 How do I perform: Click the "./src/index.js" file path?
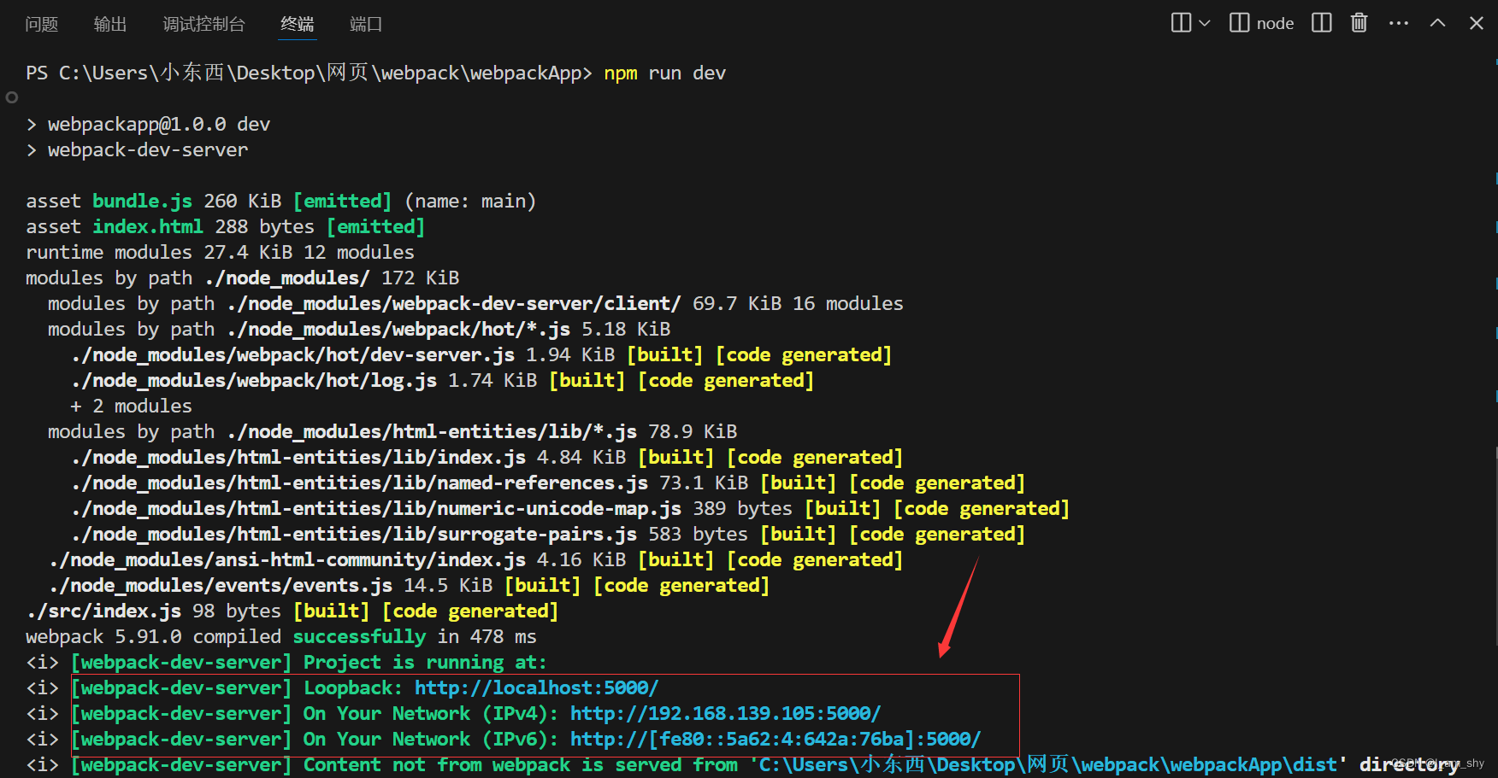tap(103, 611)
